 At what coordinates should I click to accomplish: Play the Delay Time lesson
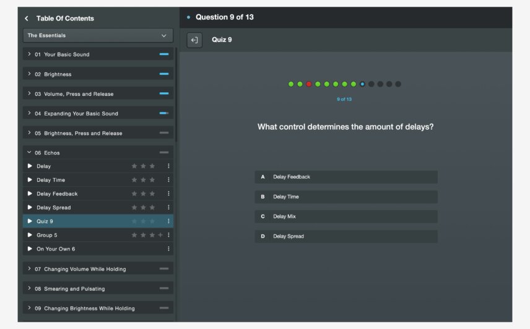(x=30, y=180)
